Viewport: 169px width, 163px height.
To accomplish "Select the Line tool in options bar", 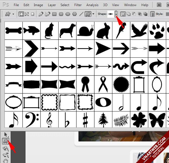I will point(81,14).
